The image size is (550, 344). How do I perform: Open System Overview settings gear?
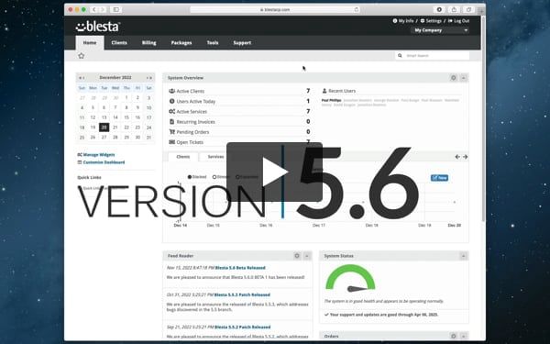point(454,78)
